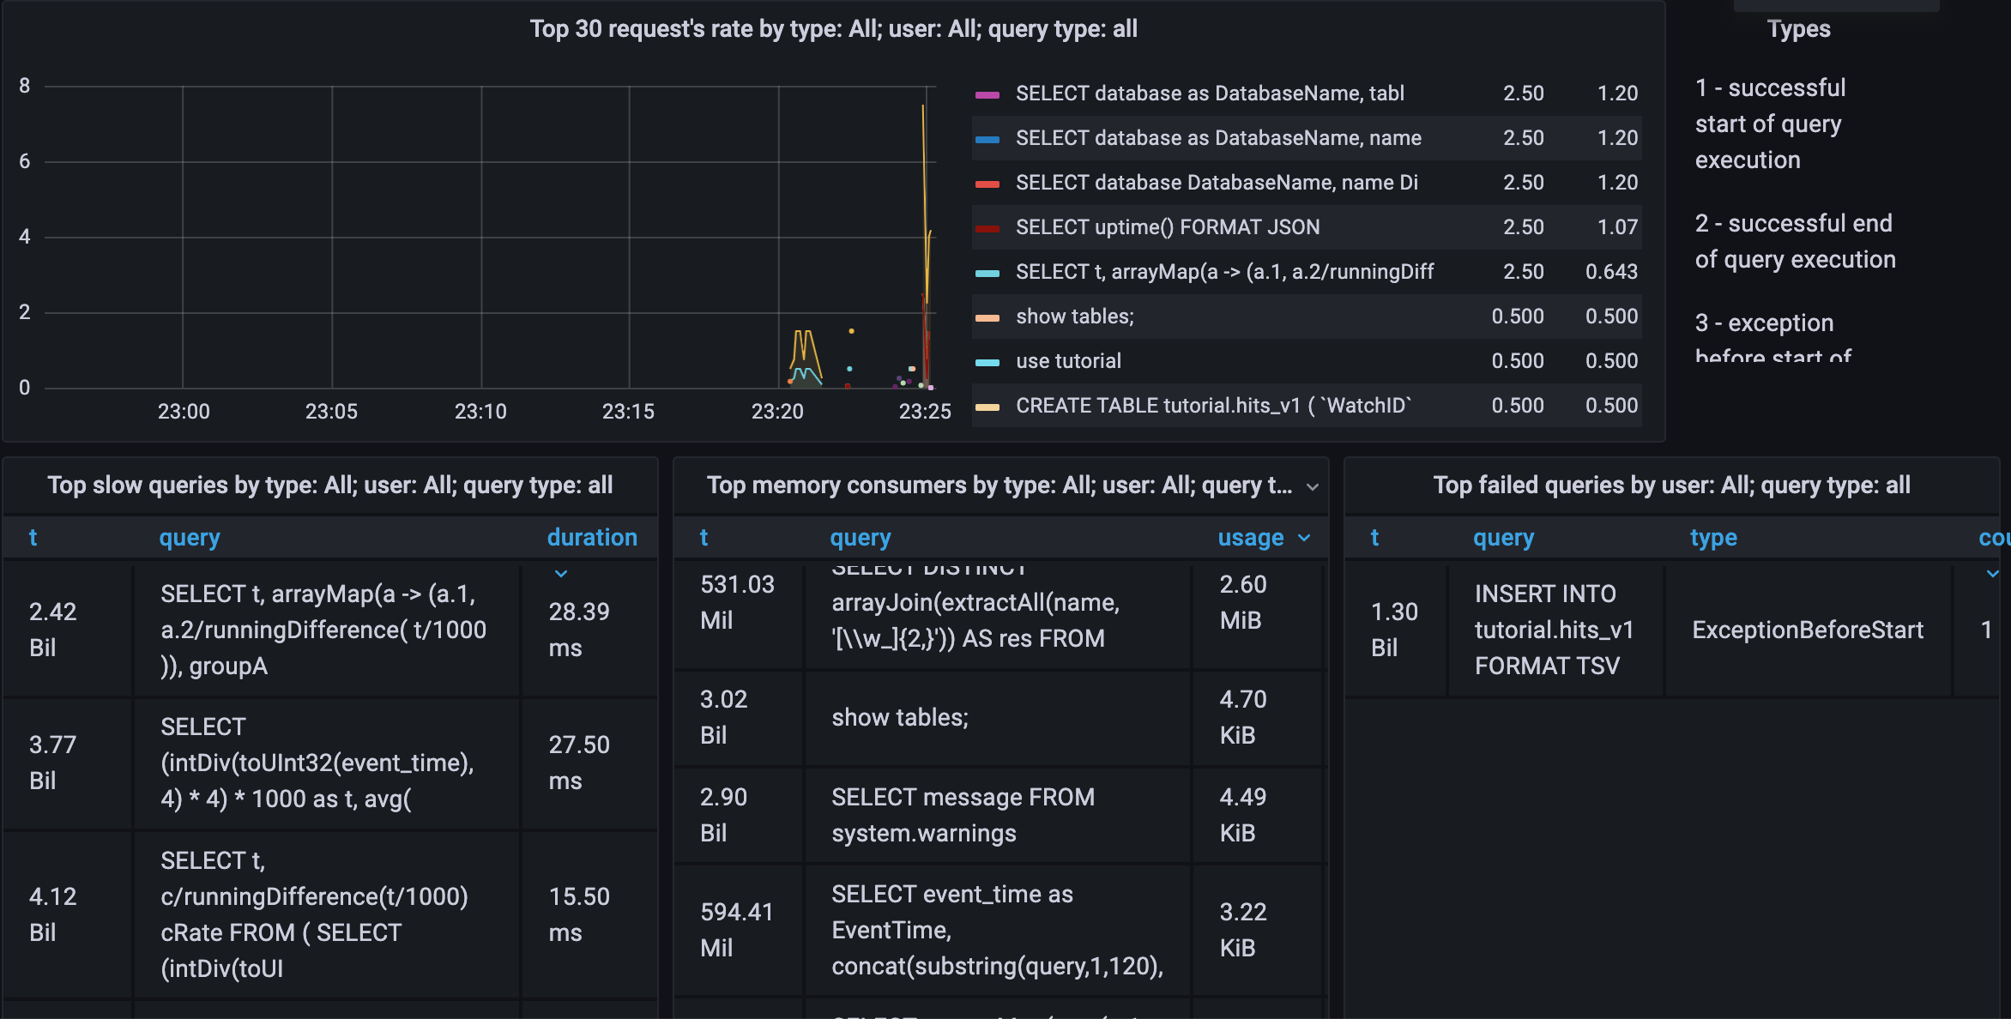
Task: Sort failed queries by the type column header
Action: [x=1712, y=538]
